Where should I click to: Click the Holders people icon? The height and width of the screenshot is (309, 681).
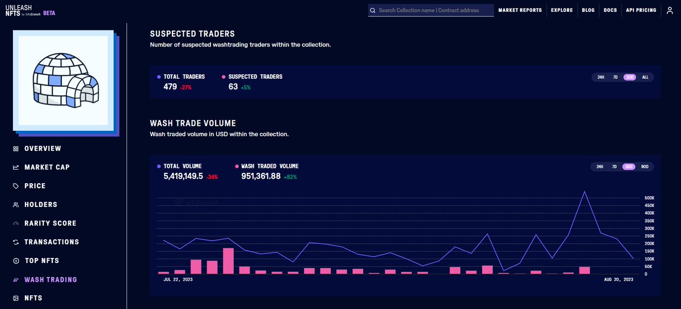(16, 205)
